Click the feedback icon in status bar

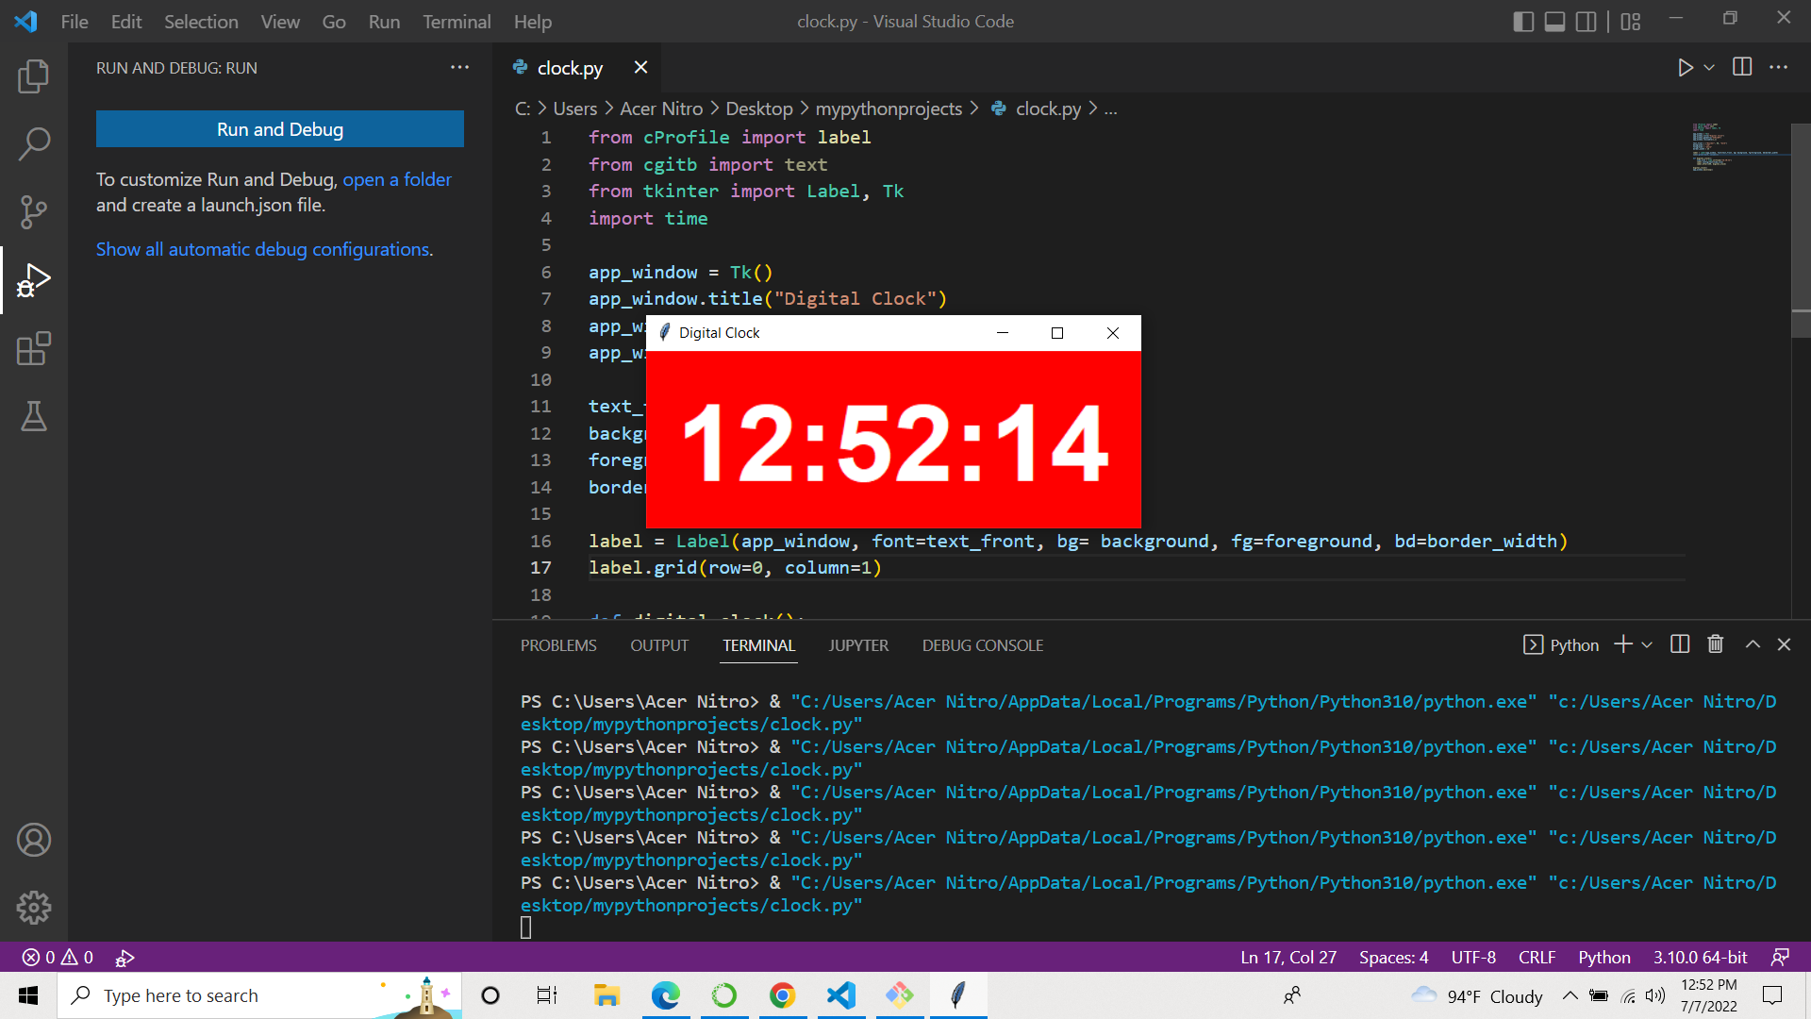click(x=1780, y=957)
